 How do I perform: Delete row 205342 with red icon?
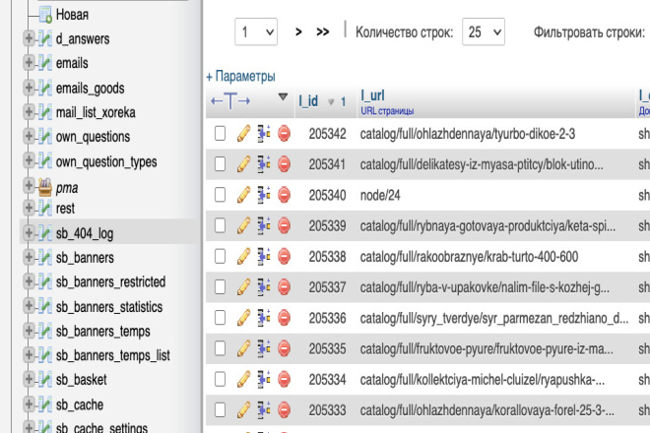(284, 134)
